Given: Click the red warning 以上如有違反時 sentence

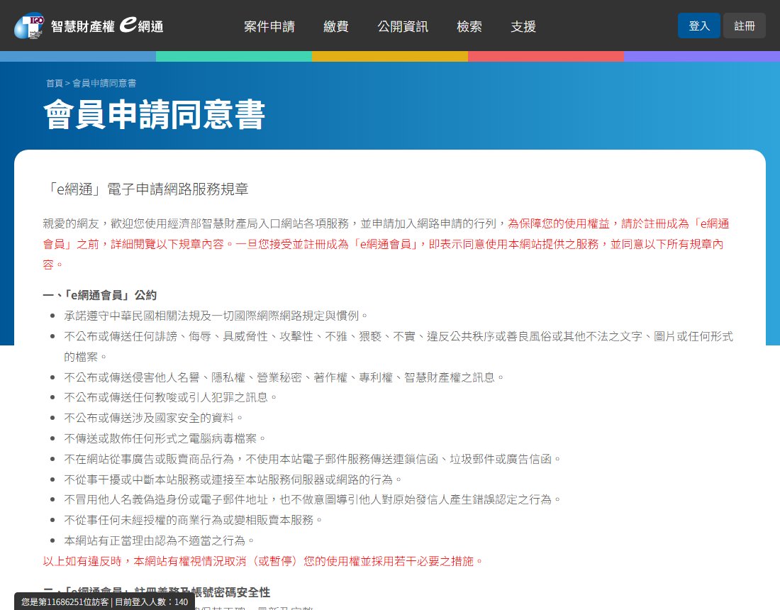Looking at the screenshot, I should pyautogui.click(x=262, y=561).
